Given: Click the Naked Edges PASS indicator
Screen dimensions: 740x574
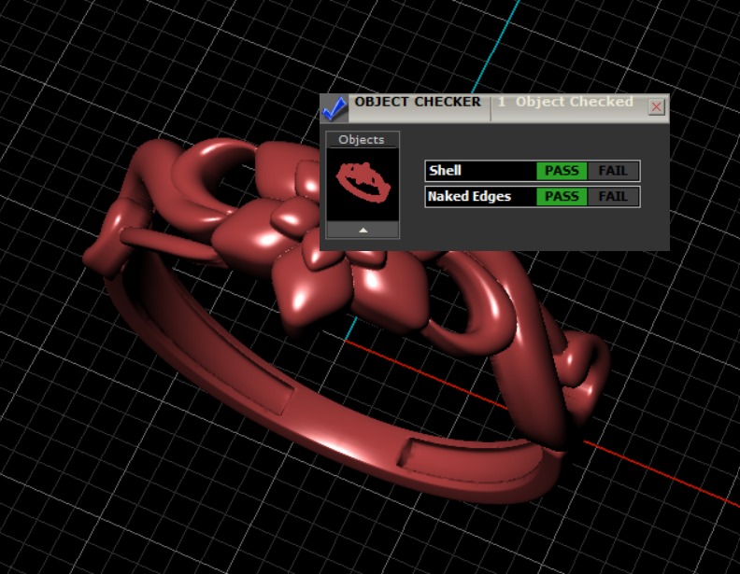Looking at the screenshot, I should pos(562,197).
